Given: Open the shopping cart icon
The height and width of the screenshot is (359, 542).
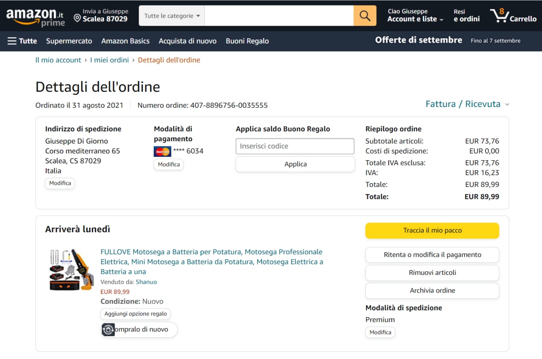Looking at the screenshot, I should click(500, 16).
